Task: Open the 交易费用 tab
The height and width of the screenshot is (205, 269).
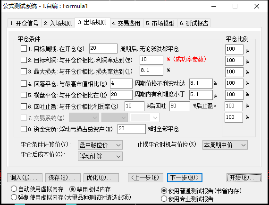Action: (x=126, y=23)
